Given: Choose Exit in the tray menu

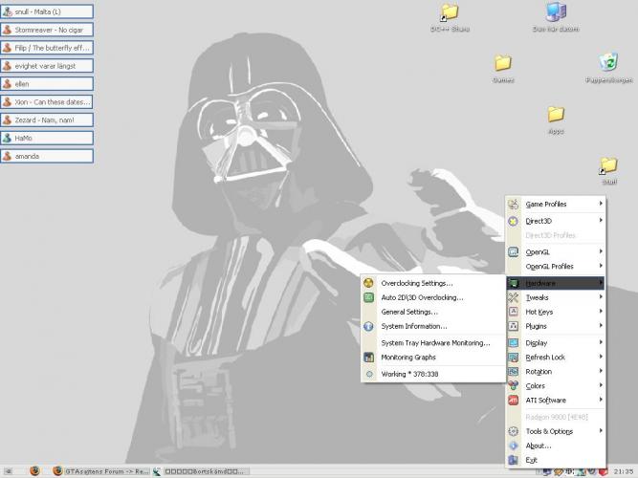Looking at the screenshot, I should (532, 460).
